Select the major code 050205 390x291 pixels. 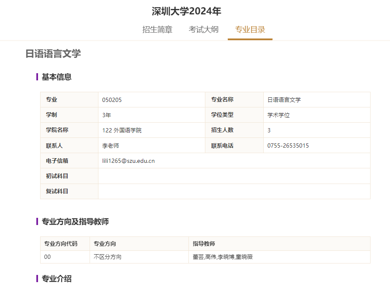click(x=112, y=100)
